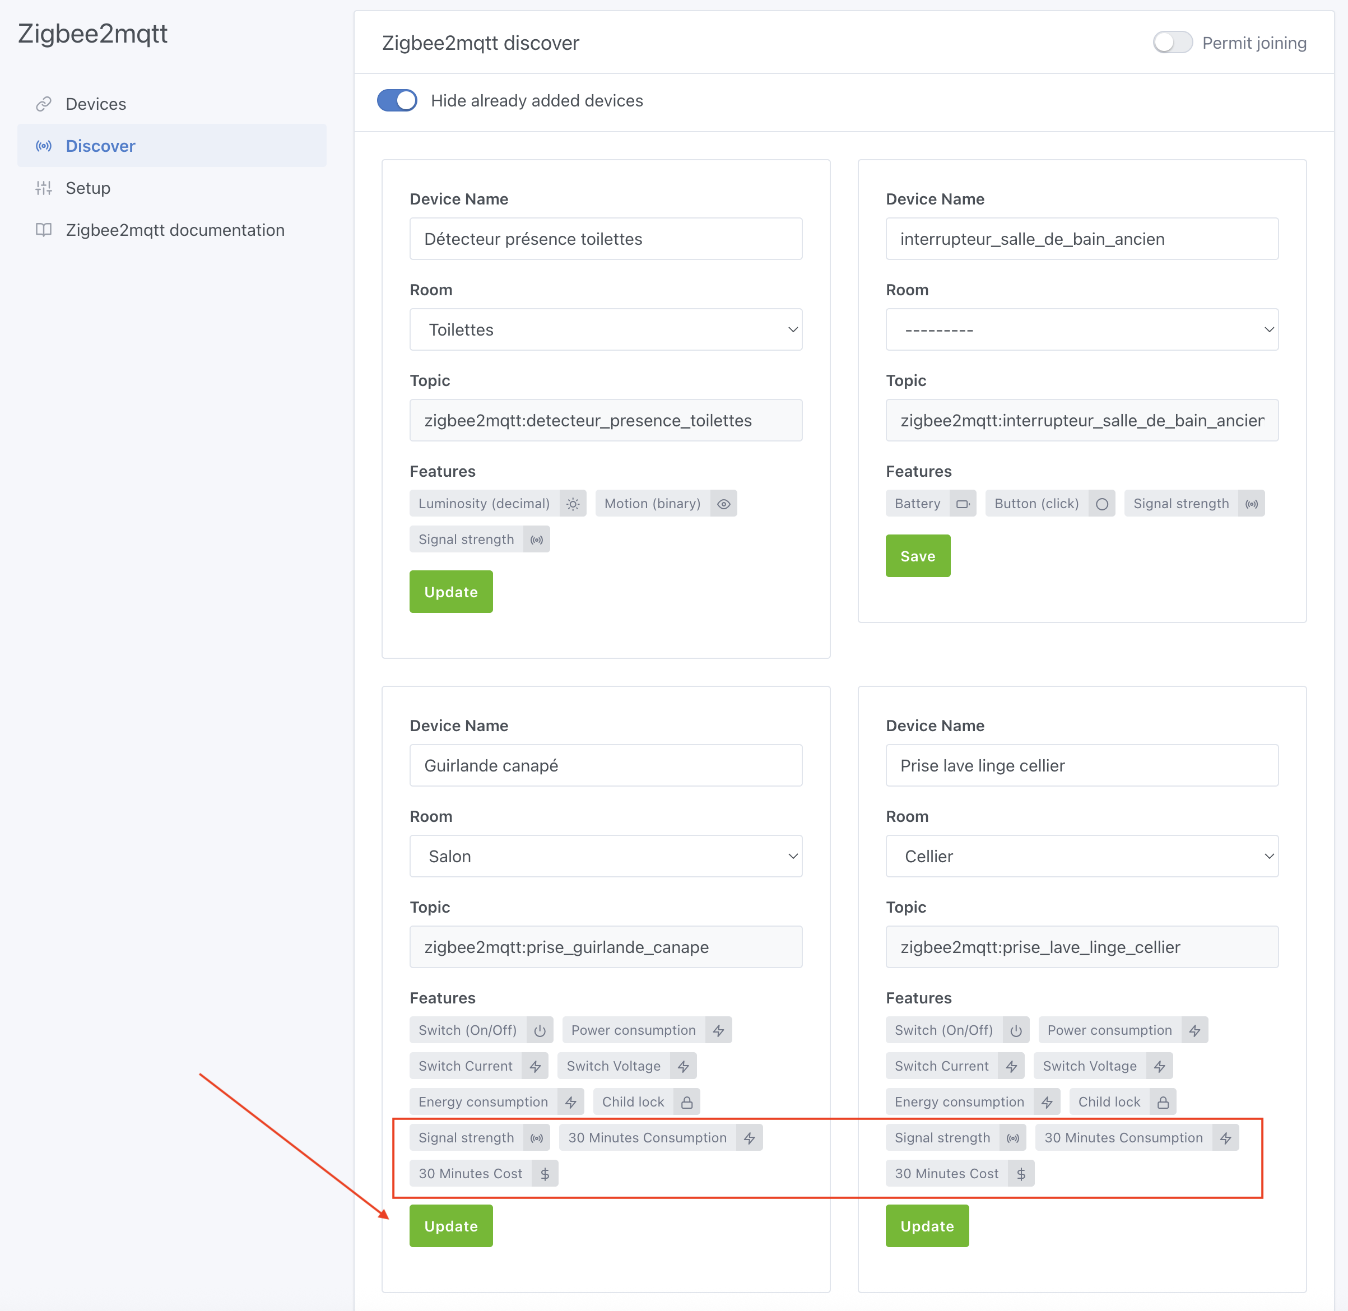
Task: Click the battery feature icon
Action: 963,503
